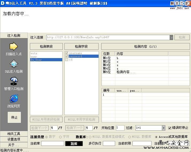
Task: Click 检测下一个 button under field list
Action: coord(75,128)
